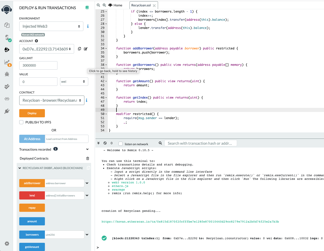
Task: Zoom out the editor font
Action: point(98,5)
